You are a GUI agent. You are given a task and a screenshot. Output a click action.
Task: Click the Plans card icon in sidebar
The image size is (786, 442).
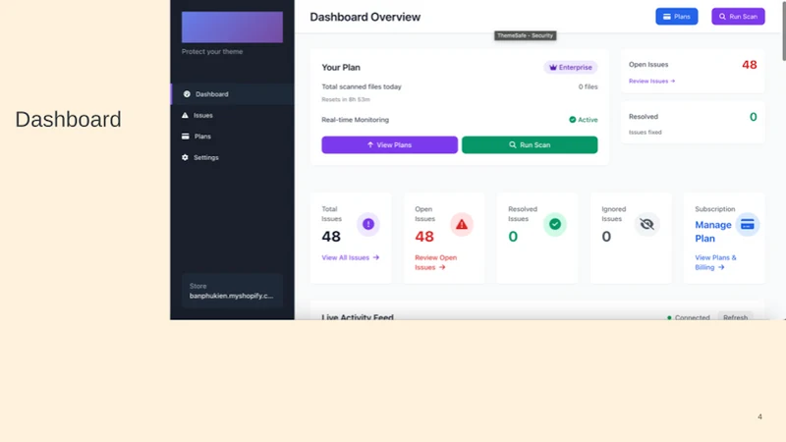[x=186, y=137]
